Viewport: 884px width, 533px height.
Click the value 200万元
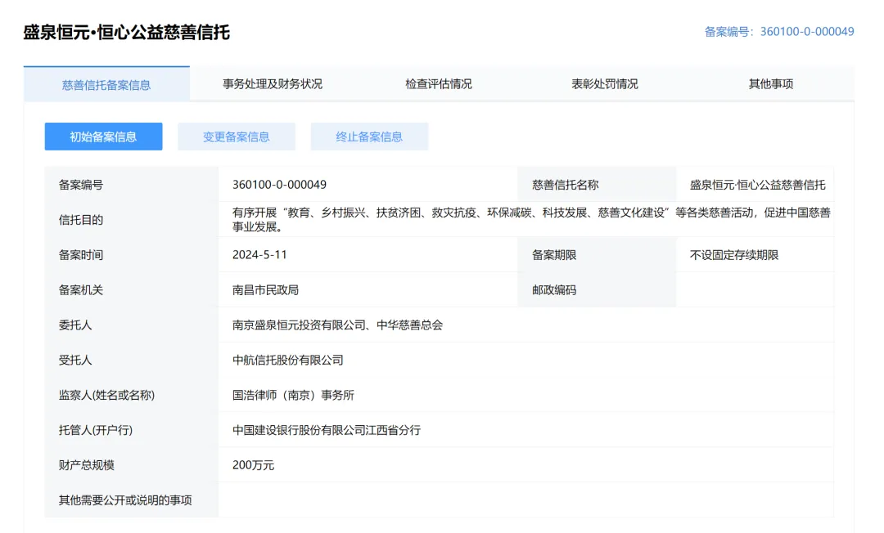coord(253,465)
